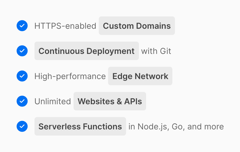This screenshot has height=152, width=240.
Task: Select the High-performance text
Action: click(70, 76)
